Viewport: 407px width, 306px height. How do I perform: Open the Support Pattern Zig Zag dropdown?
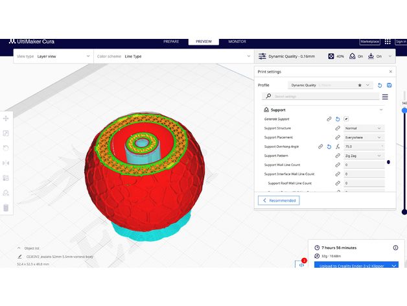coord(364,156)
